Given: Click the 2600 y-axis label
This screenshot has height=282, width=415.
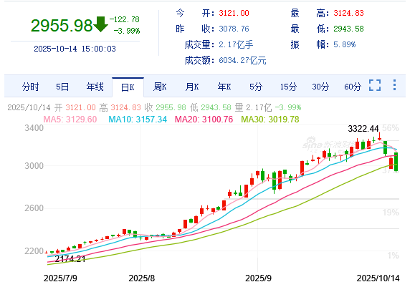Looking at the screenshot, I should pyautogui.click(x=34, y=208).
